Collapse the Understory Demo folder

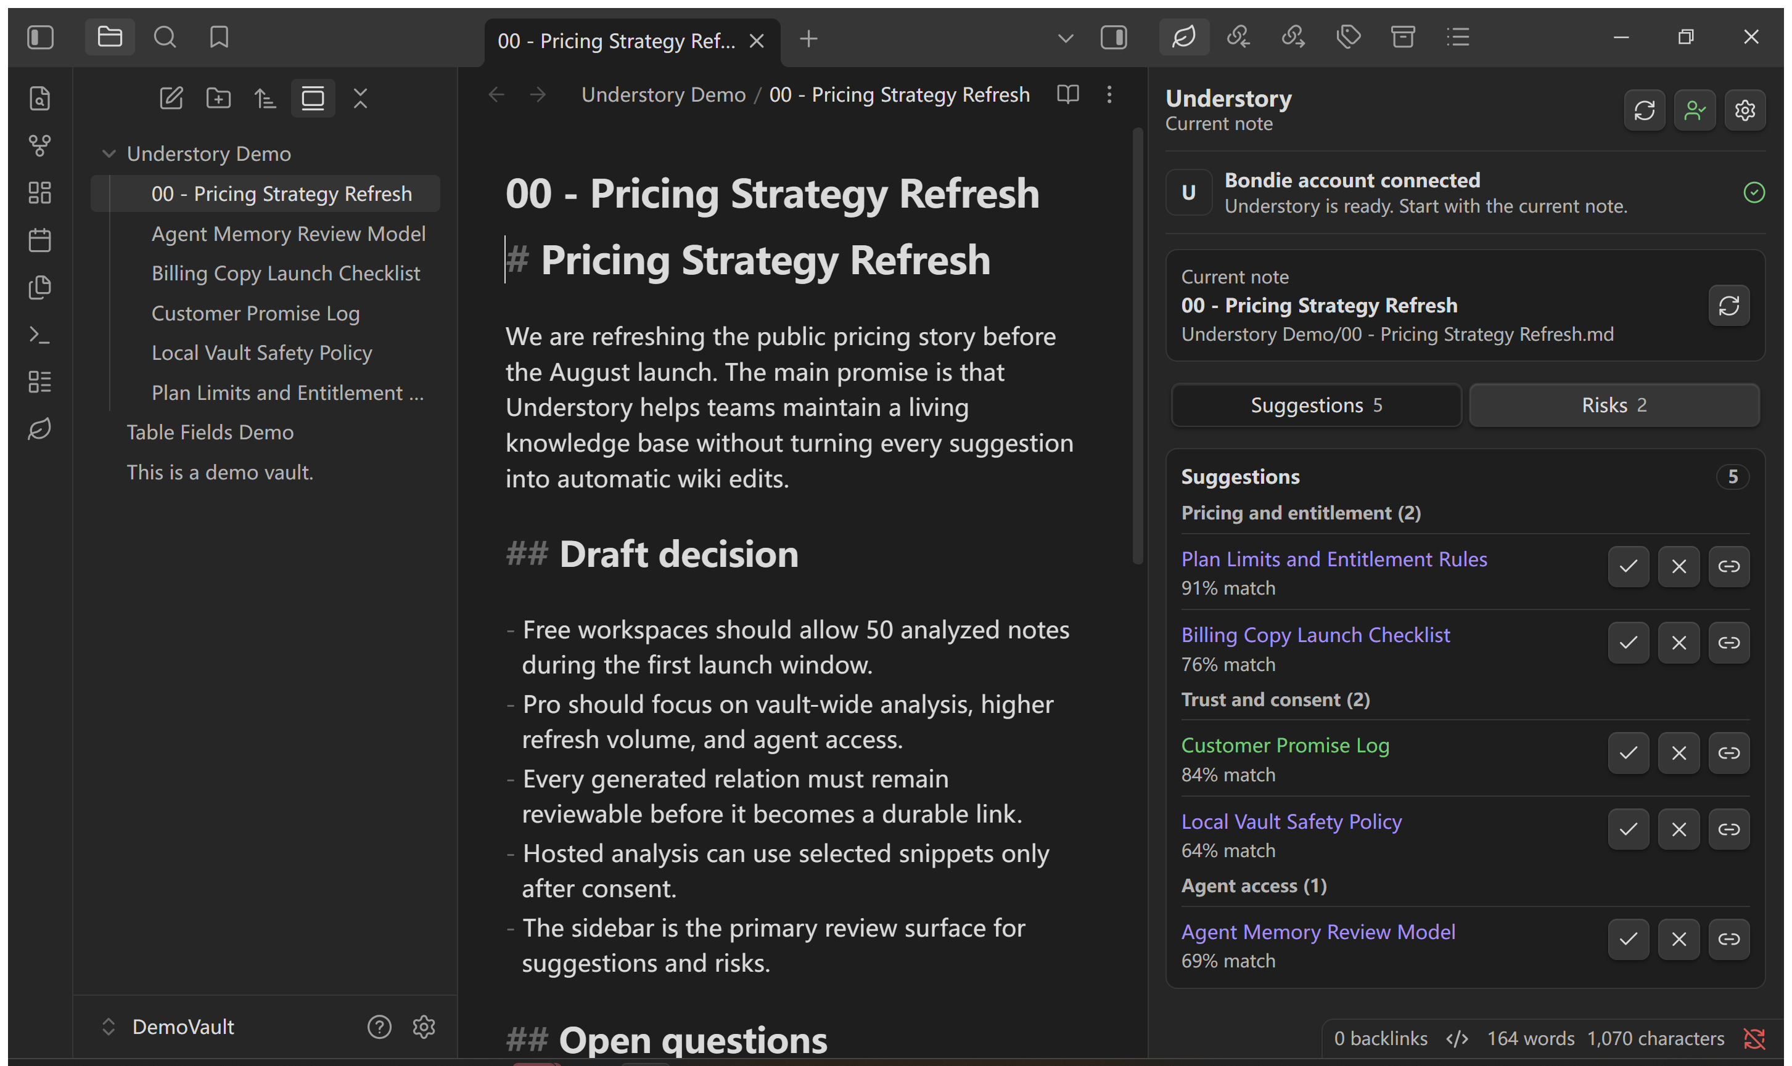point(109,153)
